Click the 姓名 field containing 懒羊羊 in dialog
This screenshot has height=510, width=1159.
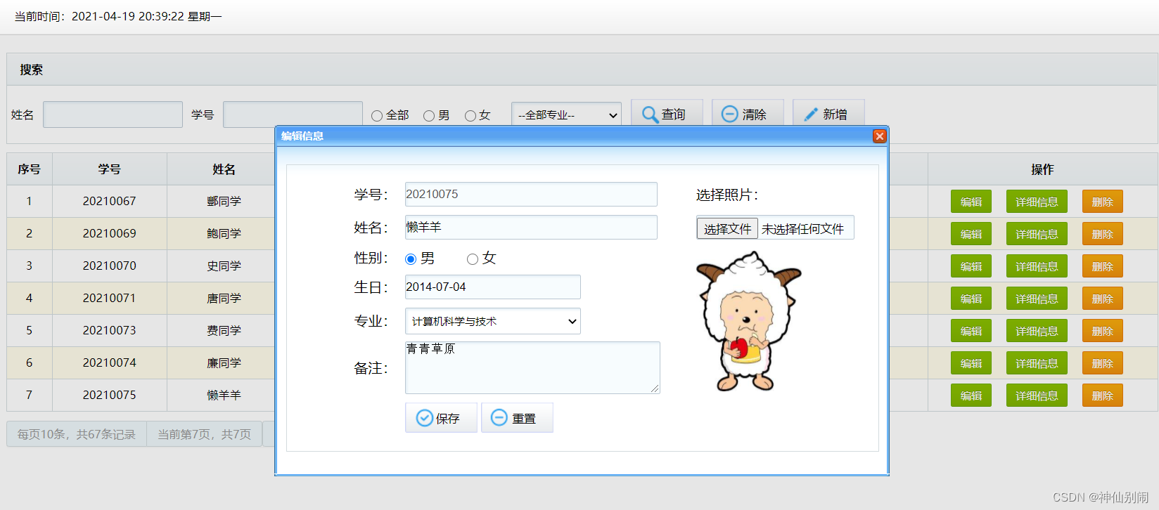(x=531, y=227)
